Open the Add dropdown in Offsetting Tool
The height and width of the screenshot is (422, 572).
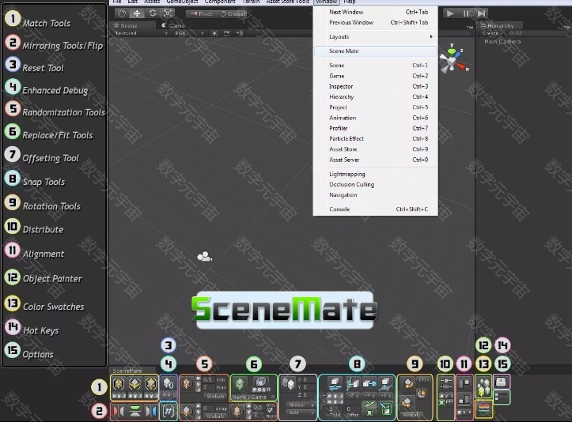301,413
